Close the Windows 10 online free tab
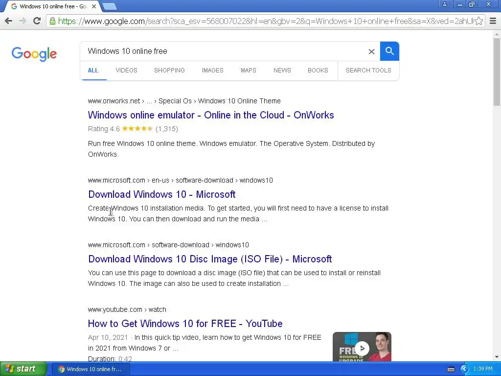501x376 pixels. 94,6
